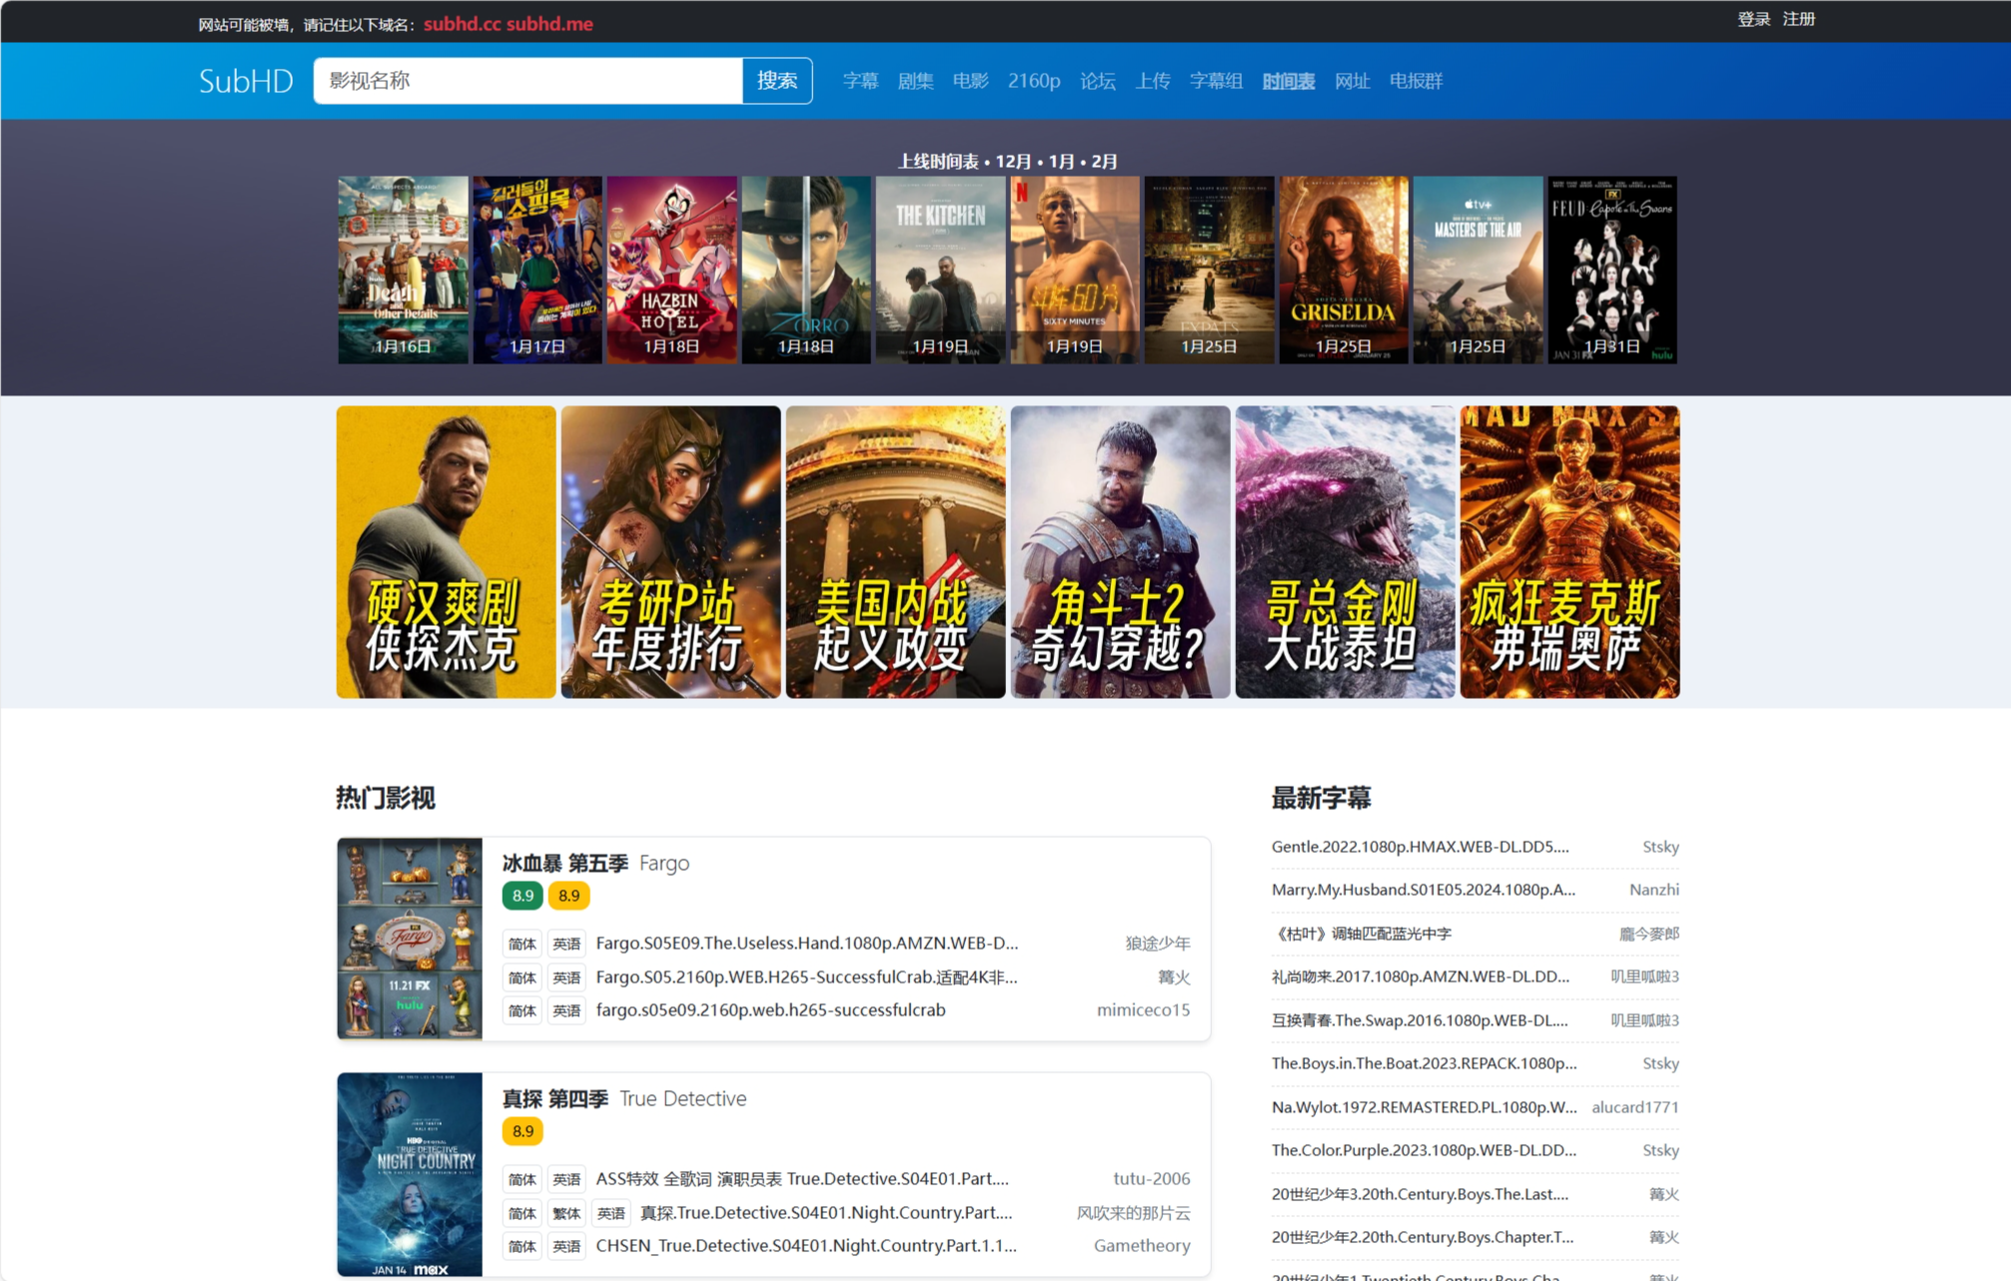Screen dimensions: 2011x1281
Task: Open the 1月17日 Korean series poster
Action: tap(537, 270)
